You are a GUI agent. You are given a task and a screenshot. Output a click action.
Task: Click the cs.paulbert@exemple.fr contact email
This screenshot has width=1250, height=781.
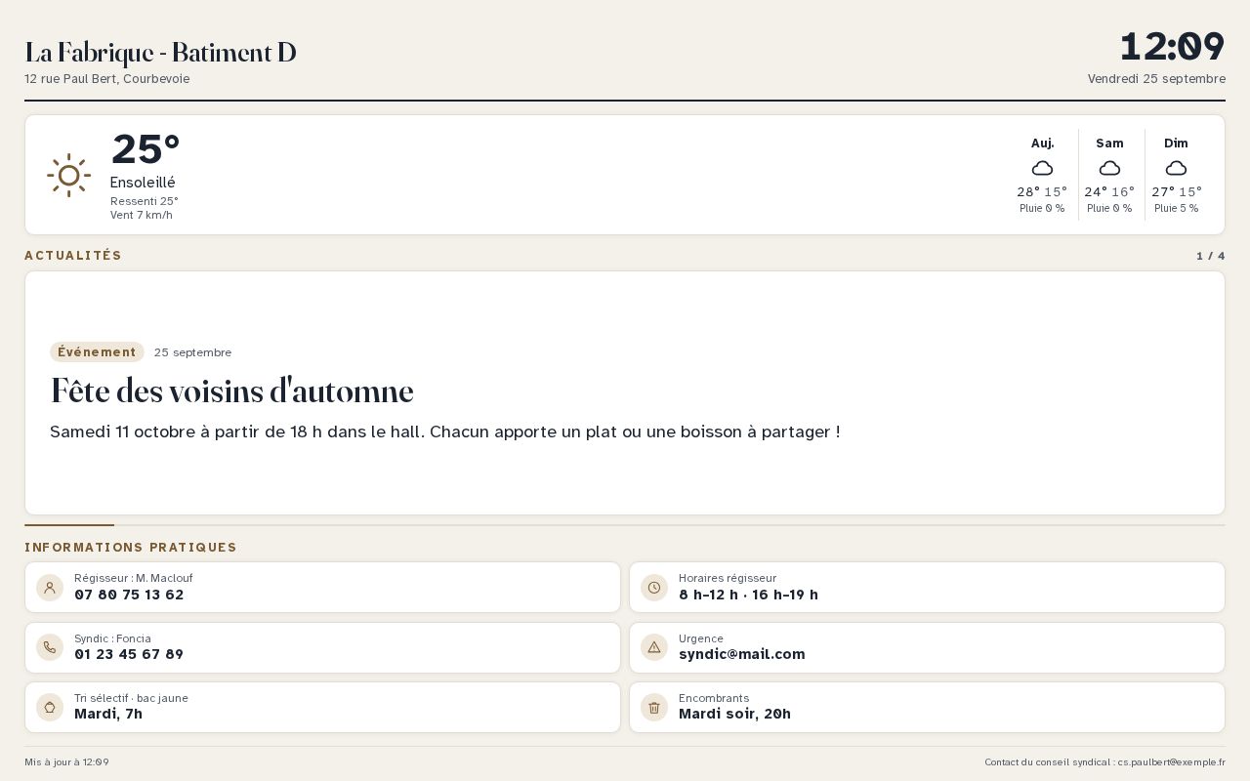(x=1172, y=762)
